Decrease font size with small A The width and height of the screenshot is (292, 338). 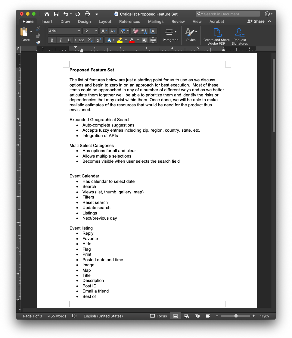(x=113, y=31)
